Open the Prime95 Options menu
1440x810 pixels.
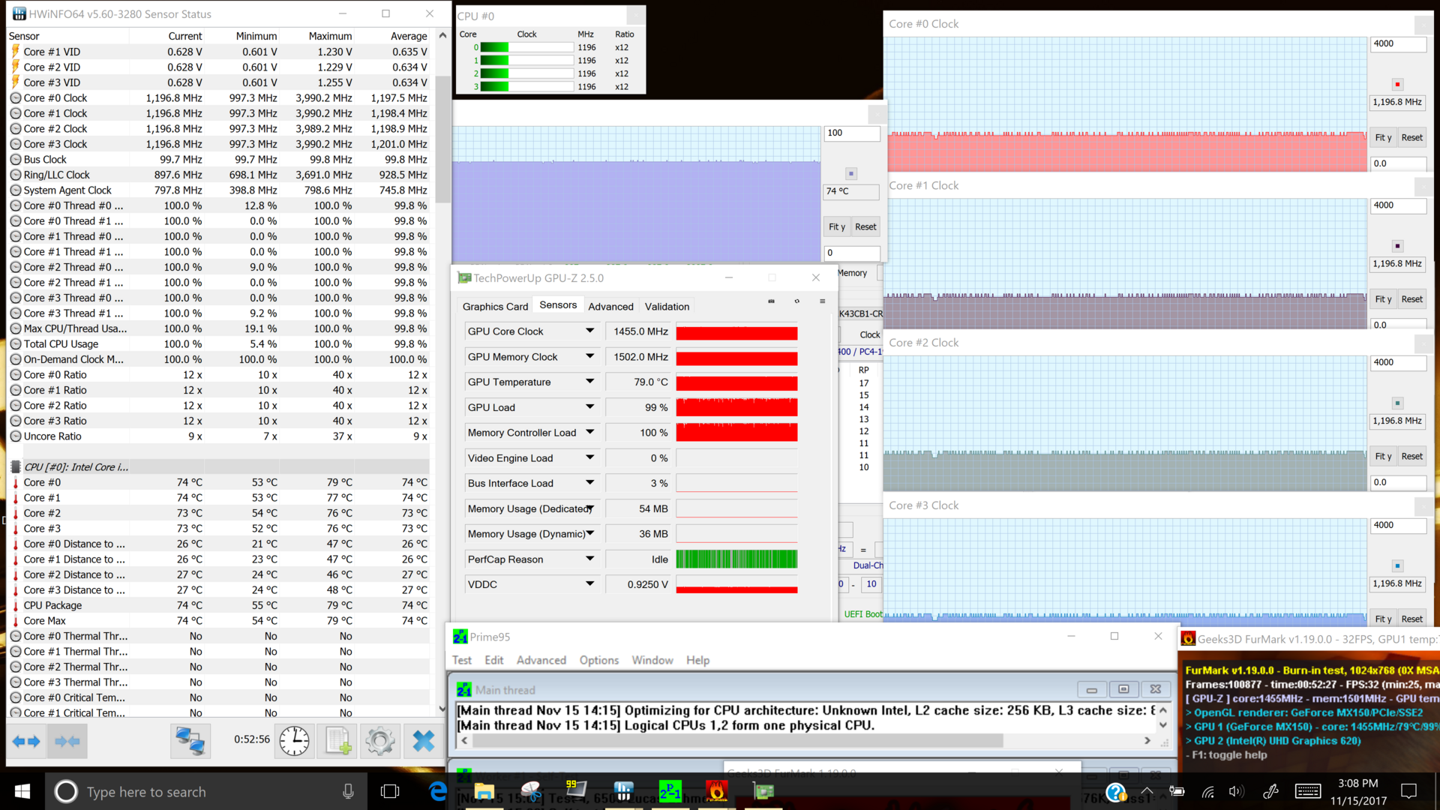tap(598, 660)
